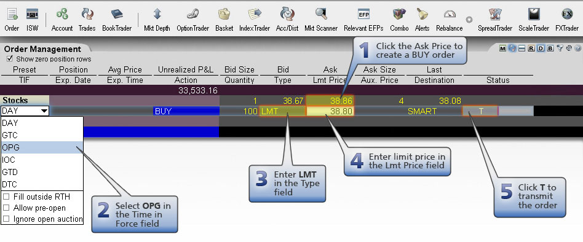Click the Status column header
The height and width of the screenshot is (242, 583).
tap(498, 80)
